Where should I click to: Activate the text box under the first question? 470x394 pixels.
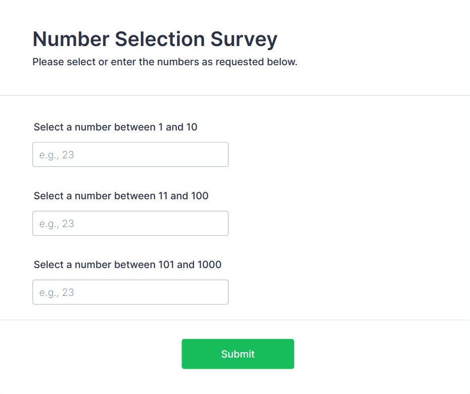point(130,154)
